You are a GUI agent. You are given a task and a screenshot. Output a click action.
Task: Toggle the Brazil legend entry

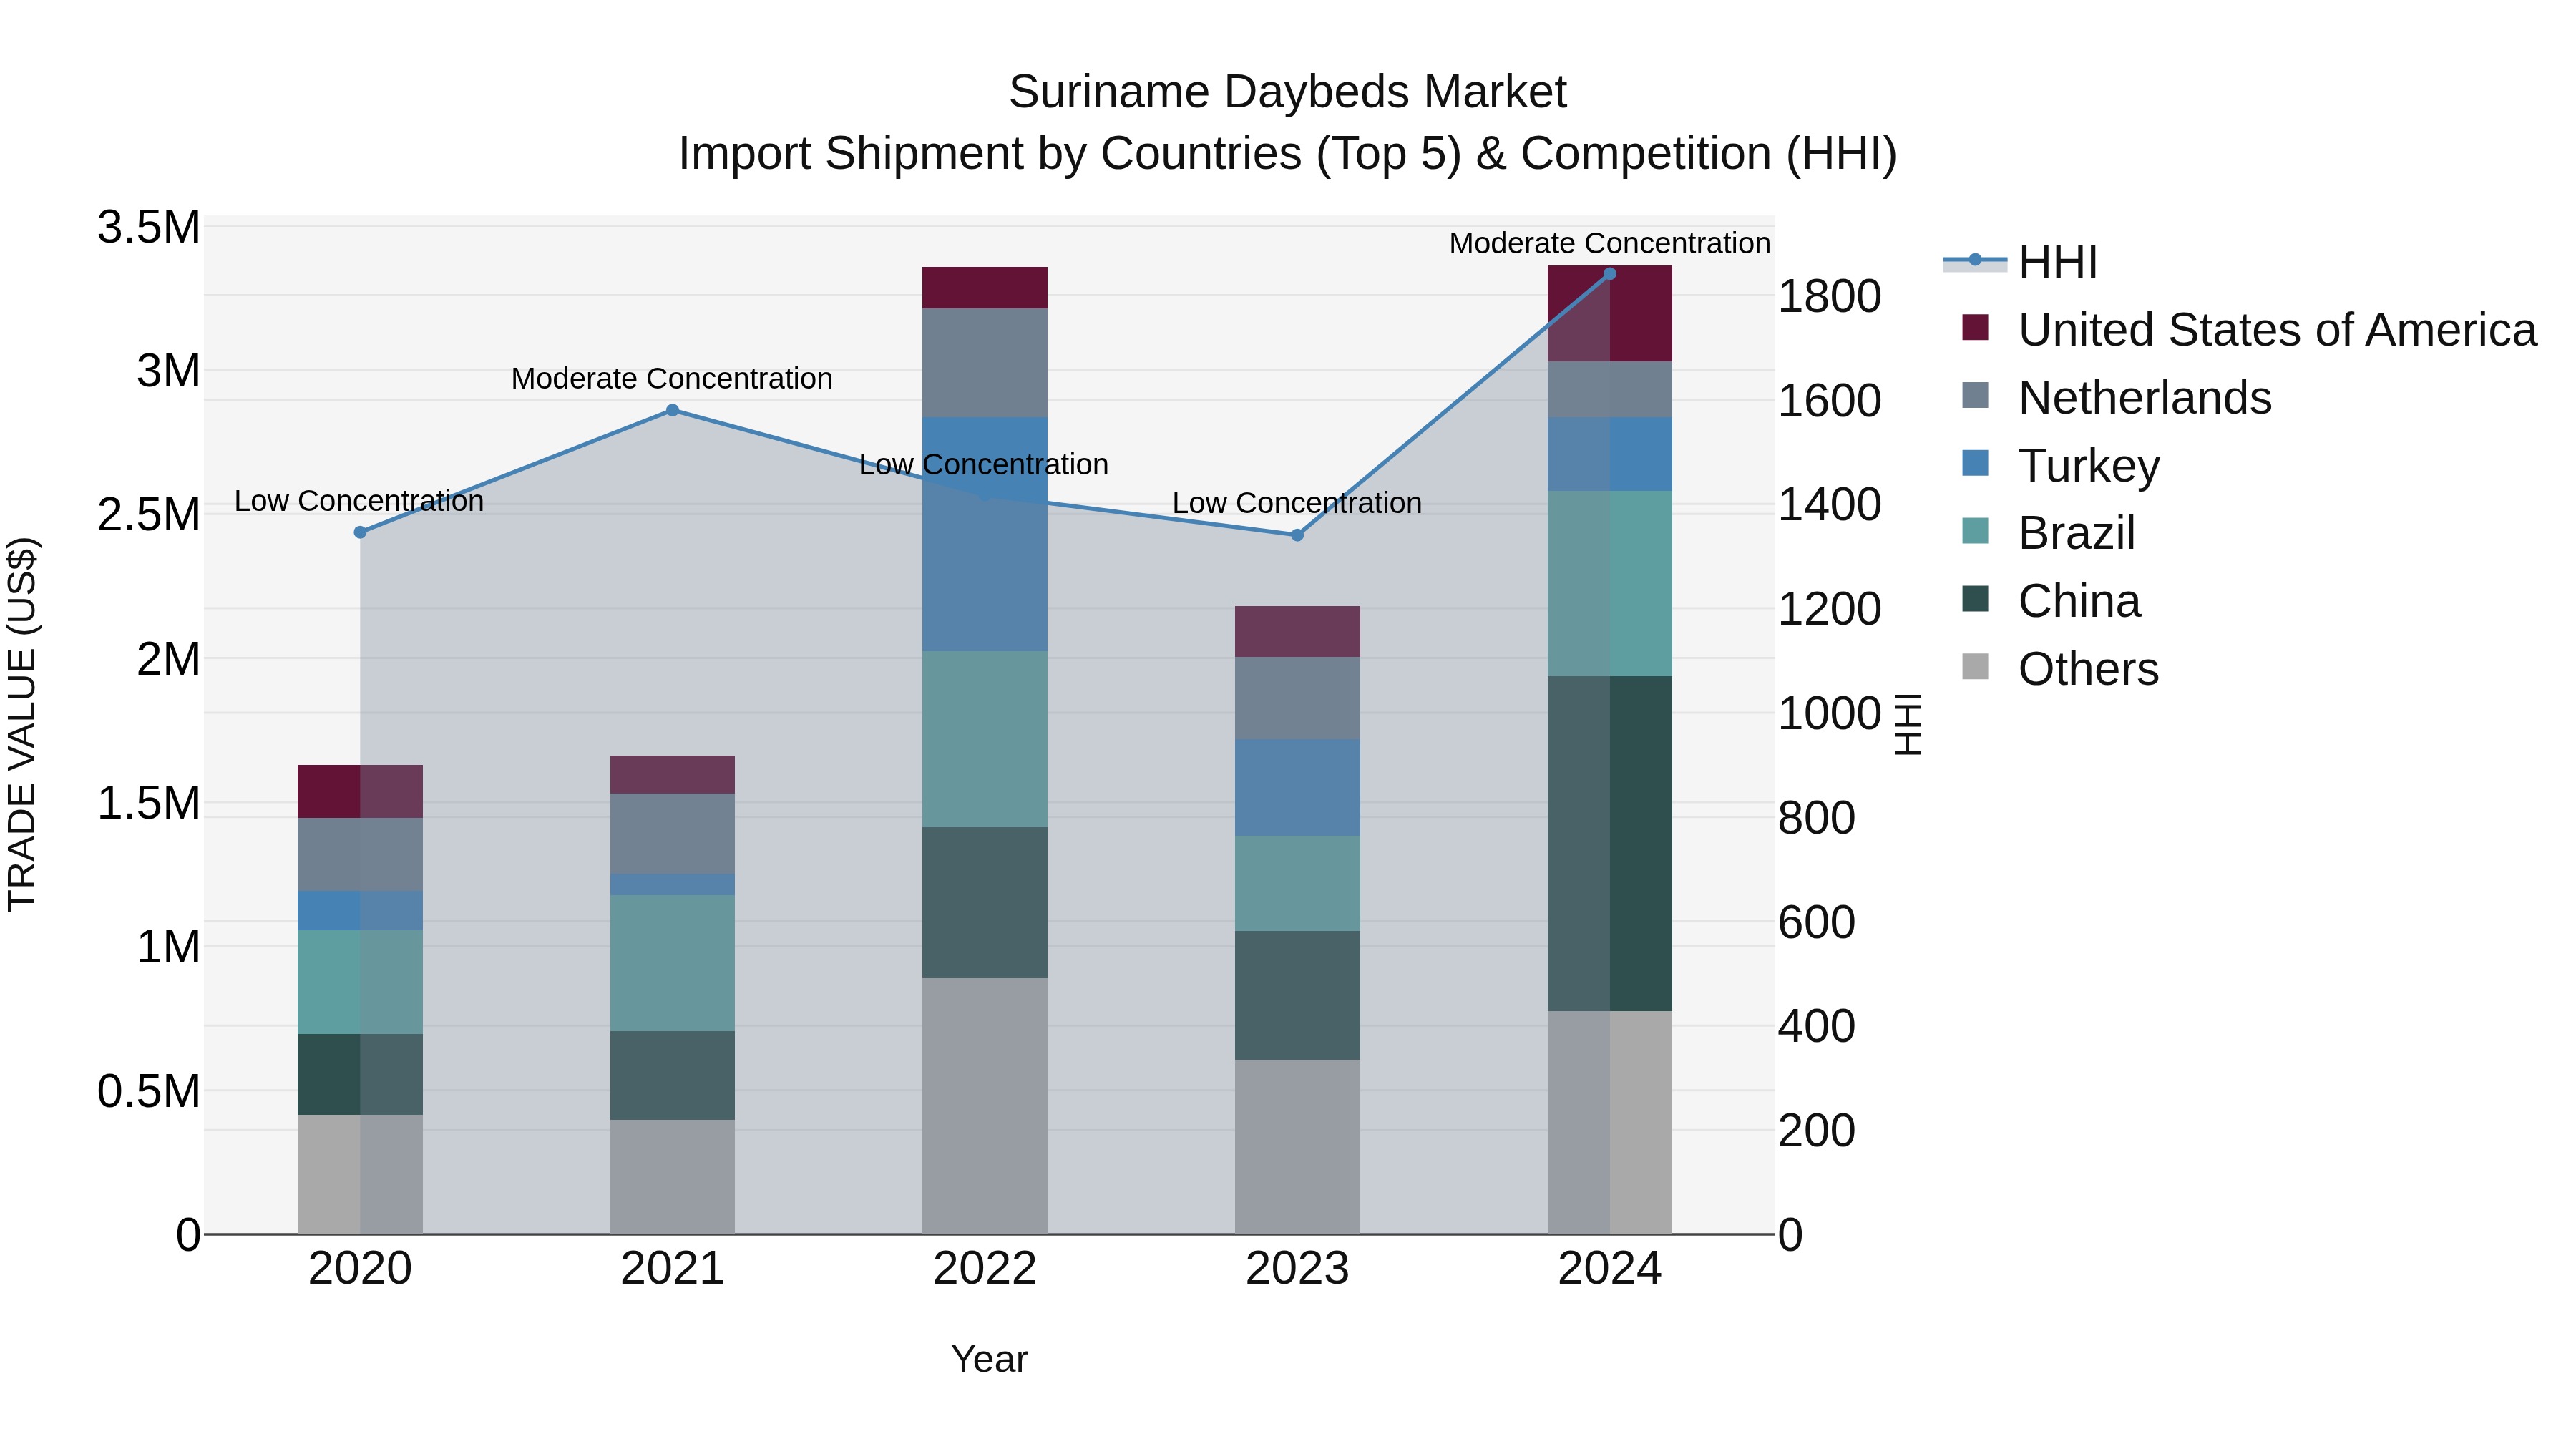pos(2048,533)
